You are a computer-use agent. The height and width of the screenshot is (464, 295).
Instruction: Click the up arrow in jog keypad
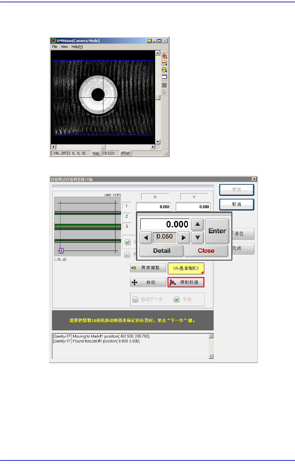(x=197, y=224)
